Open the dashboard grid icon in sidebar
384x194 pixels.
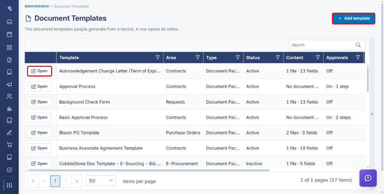pos(9,47)
